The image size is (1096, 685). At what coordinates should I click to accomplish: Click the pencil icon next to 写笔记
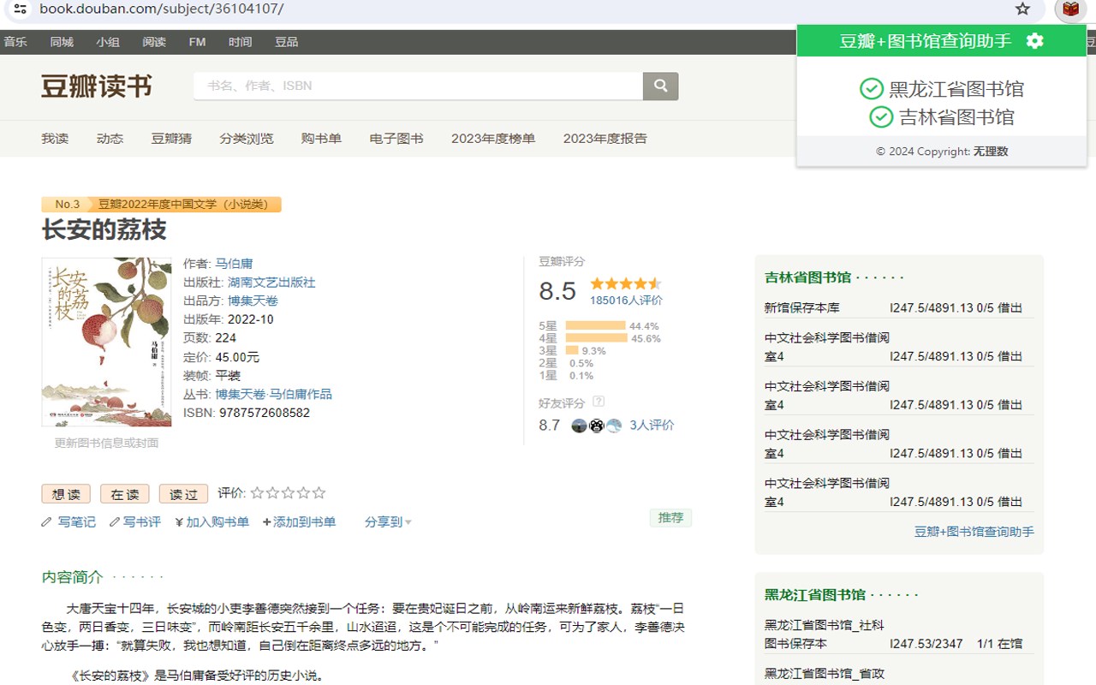[x=46, y=521]
